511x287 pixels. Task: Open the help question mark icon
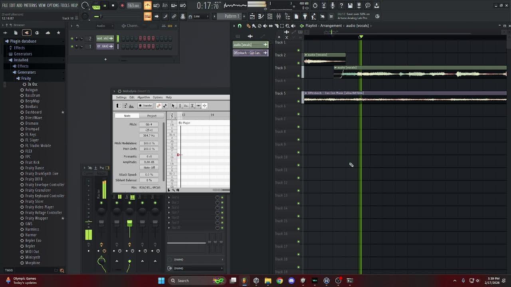(x=341, y=6)
